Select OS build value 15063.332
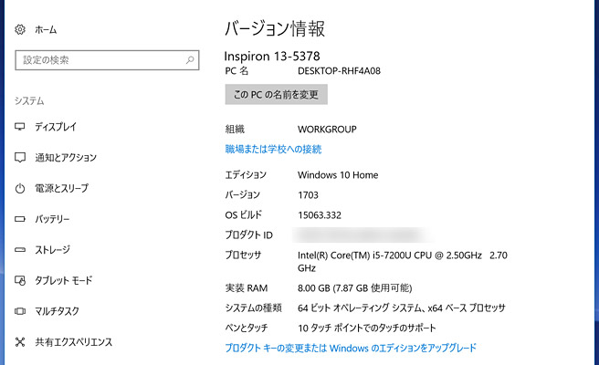 pyautogui.click(x=320, y=215)
